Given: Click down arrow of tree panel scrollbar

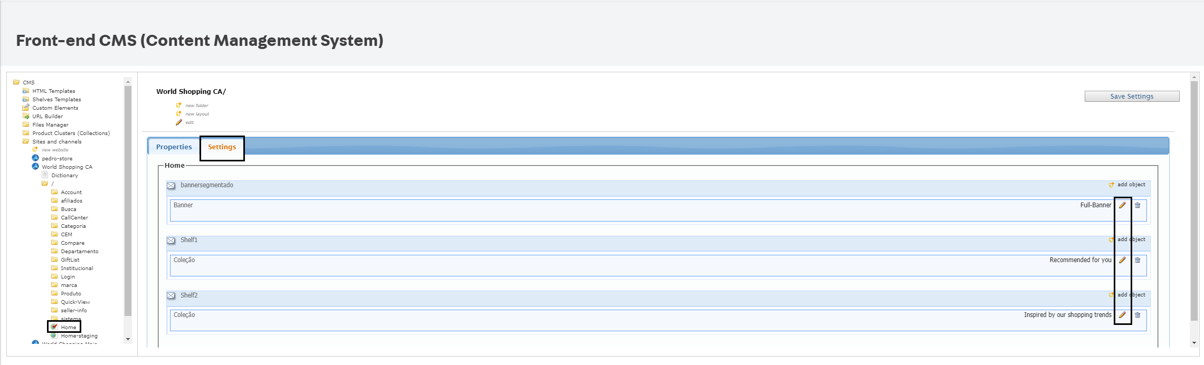Looking at the screenshot, I should (128, 339).
